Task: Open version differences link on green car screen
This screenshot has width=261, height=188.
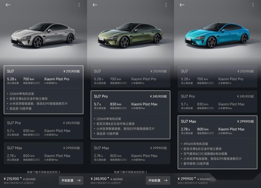Action: [x=130, y=172]
